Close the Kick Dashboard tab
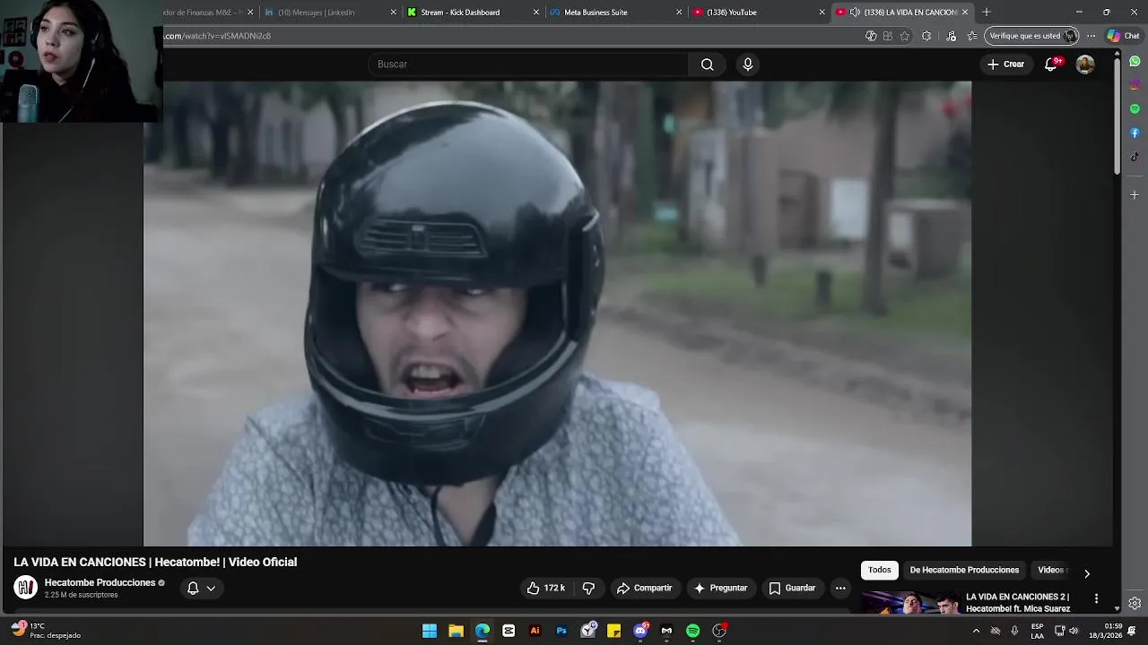 536,13
